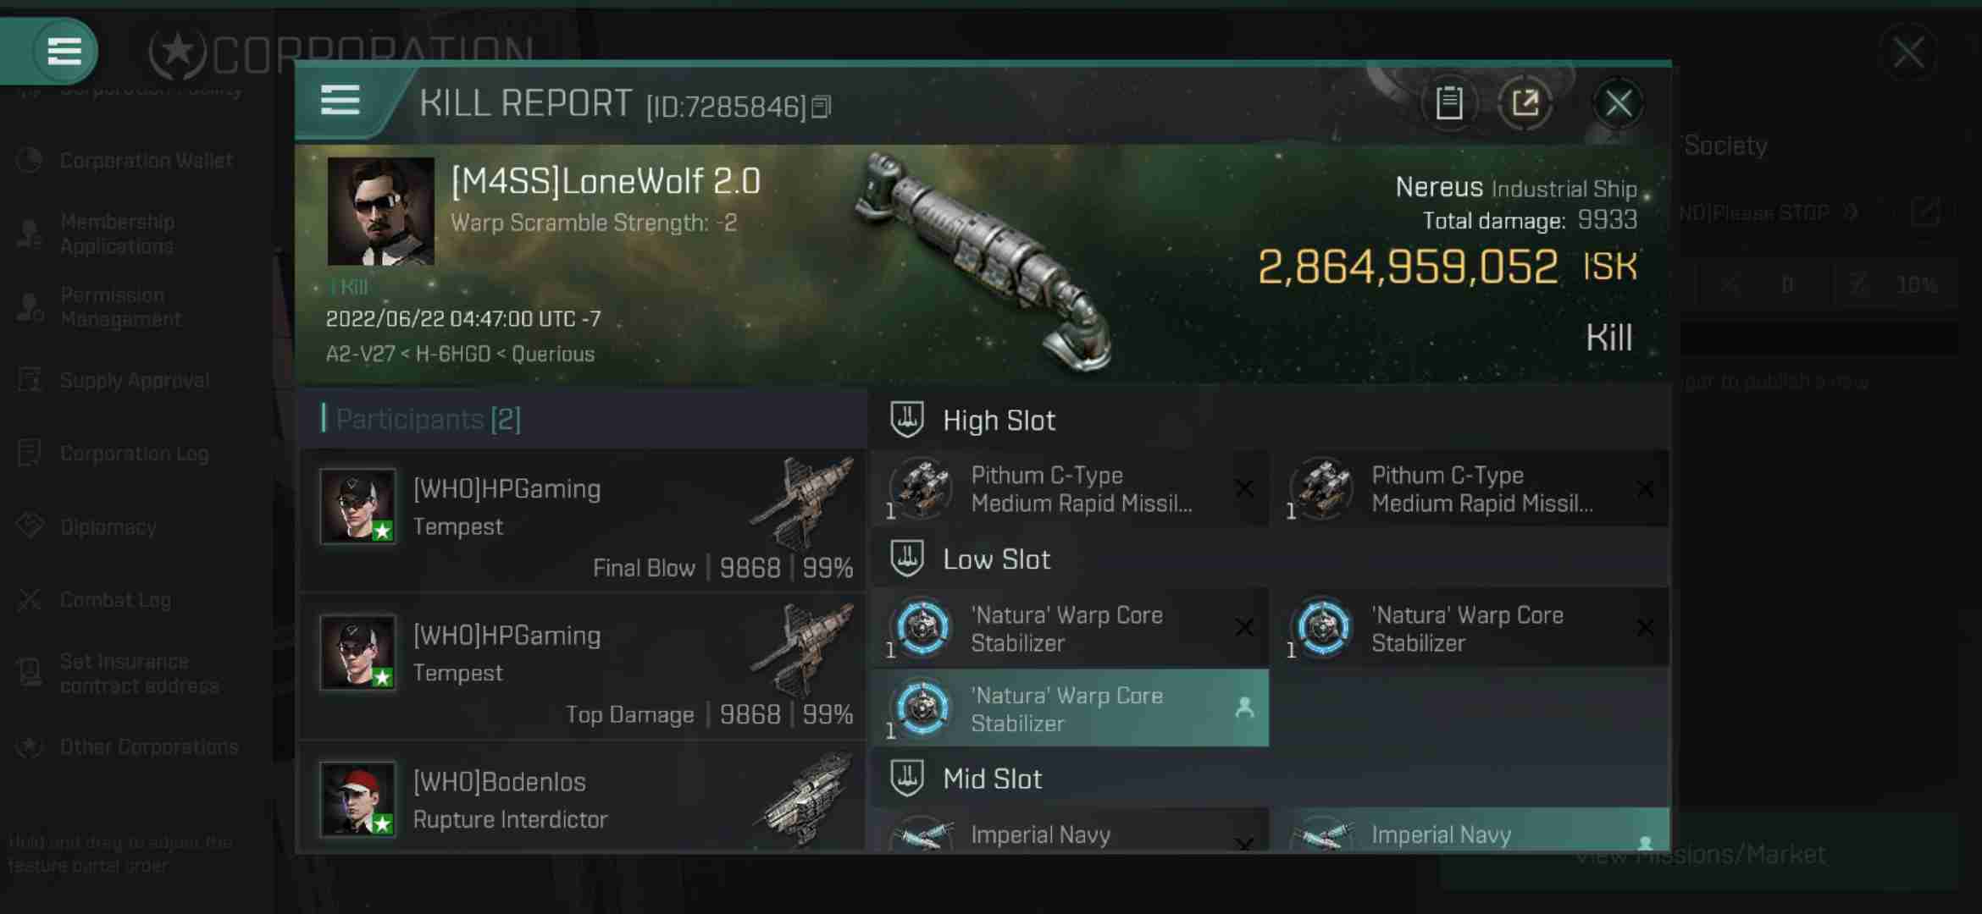Click the [M4SS]LoneWolf 2.0 player portrait
This screenshot has width=1982, height=914.
click(x=380, y=210)
